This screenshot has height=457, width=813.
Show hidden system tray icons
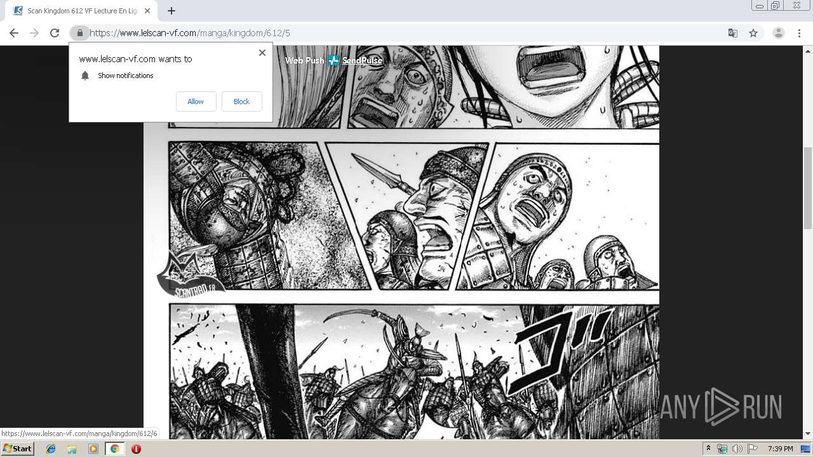pos(708,449)
